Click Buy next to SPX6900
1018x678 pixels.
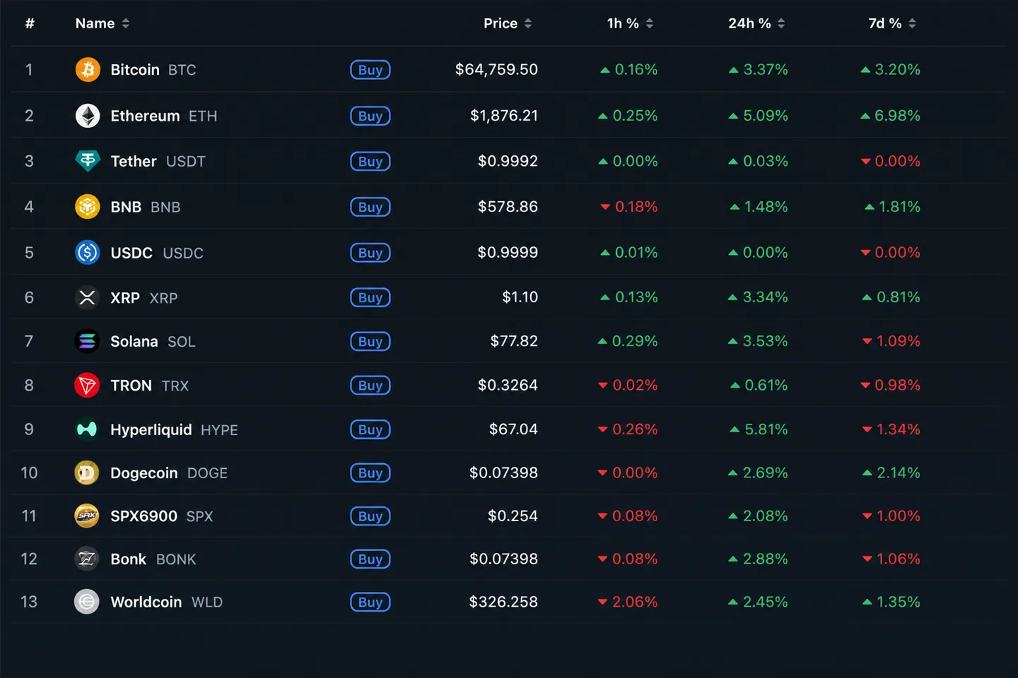pyautogui.click(x=370, y=516)
